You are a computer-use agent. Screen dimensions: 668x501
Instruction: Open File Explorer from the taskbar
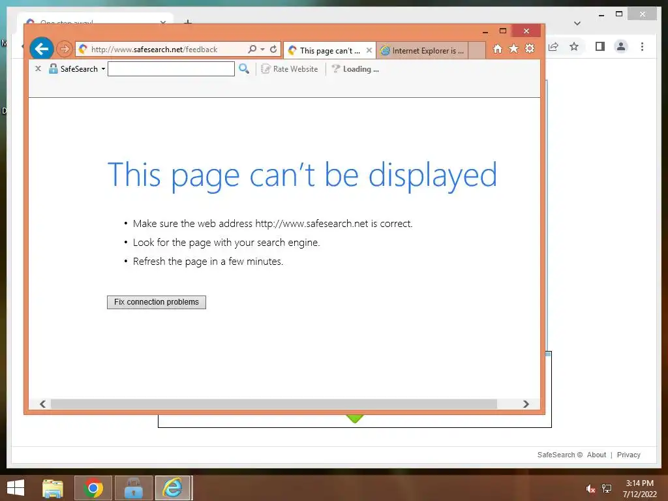(x=53, y=488)
